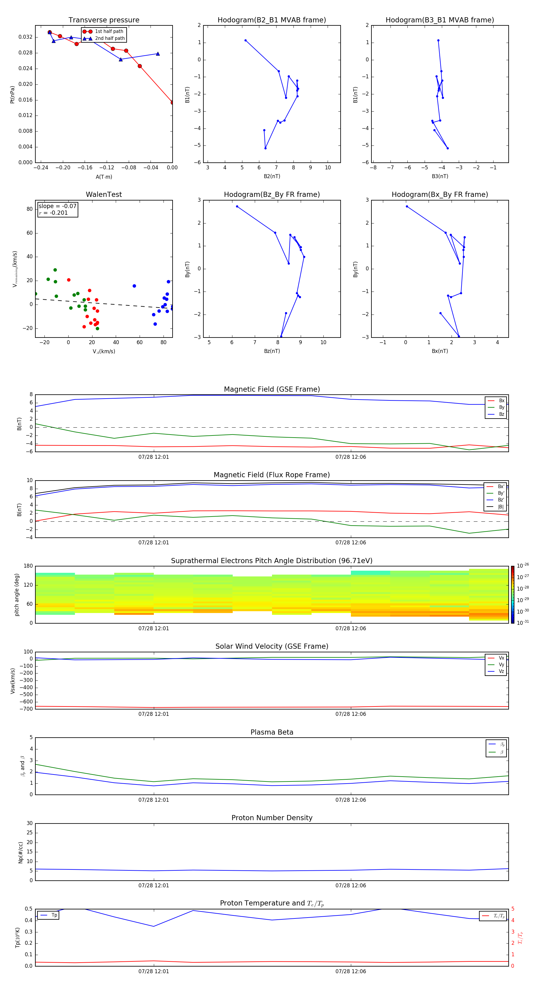The width and height of the screenshot is (544, 998).
Task: Click the '10^-31' colorbar label
Action: [x=523, y=623]
